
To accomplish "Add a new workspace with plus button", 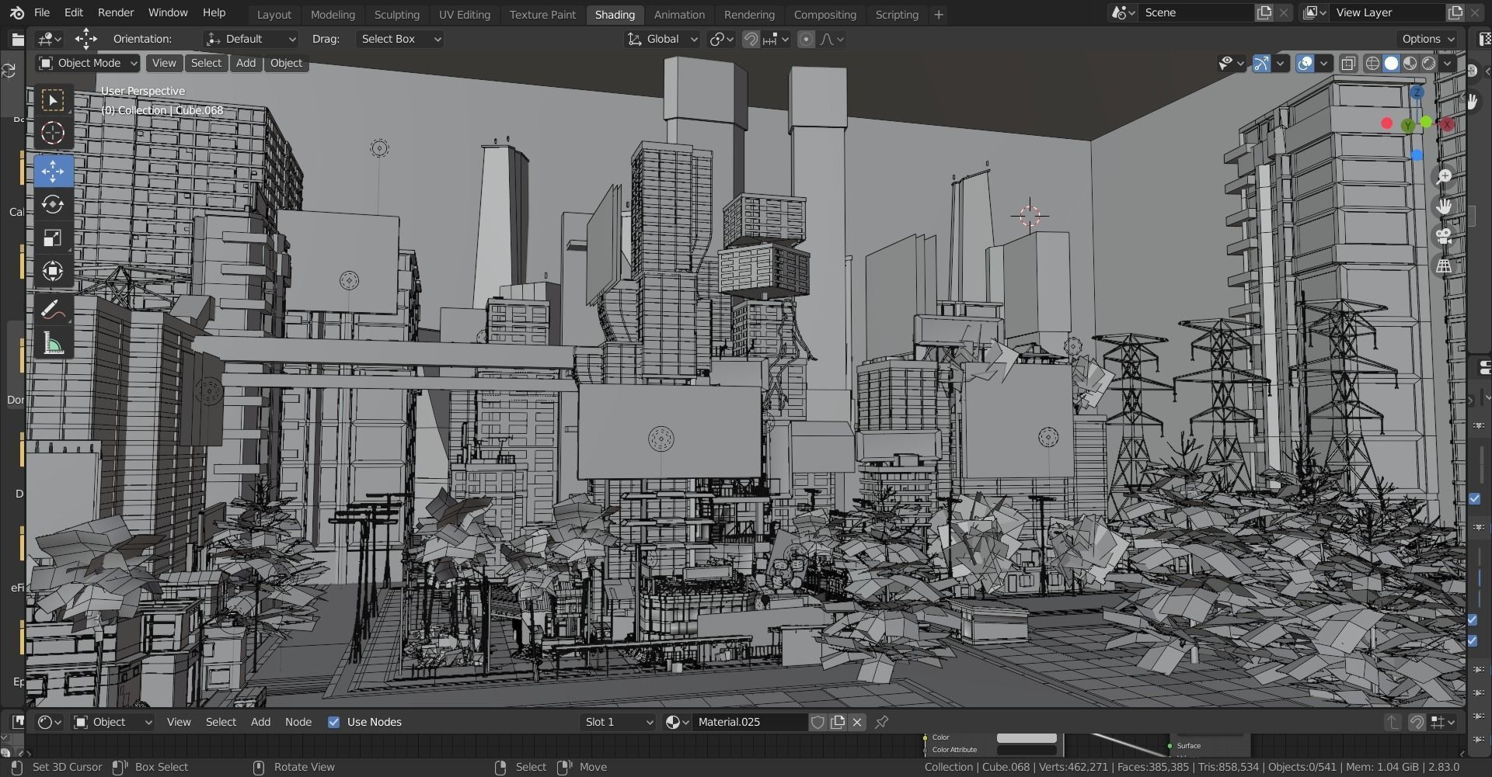I will 938,15.
